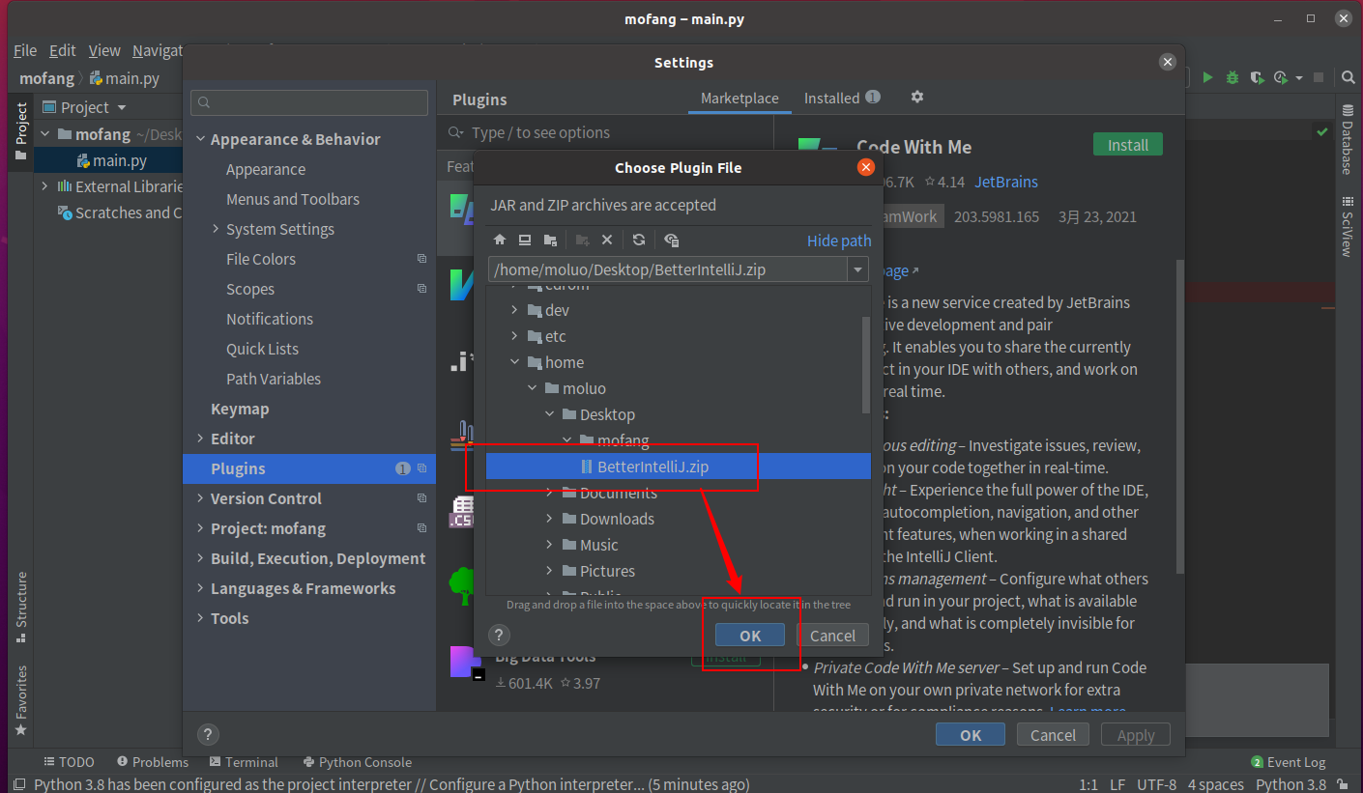Click the Desktop directory toolbar icon
The height and width of the screenshot is (793, 1363).
pos(525,240)
